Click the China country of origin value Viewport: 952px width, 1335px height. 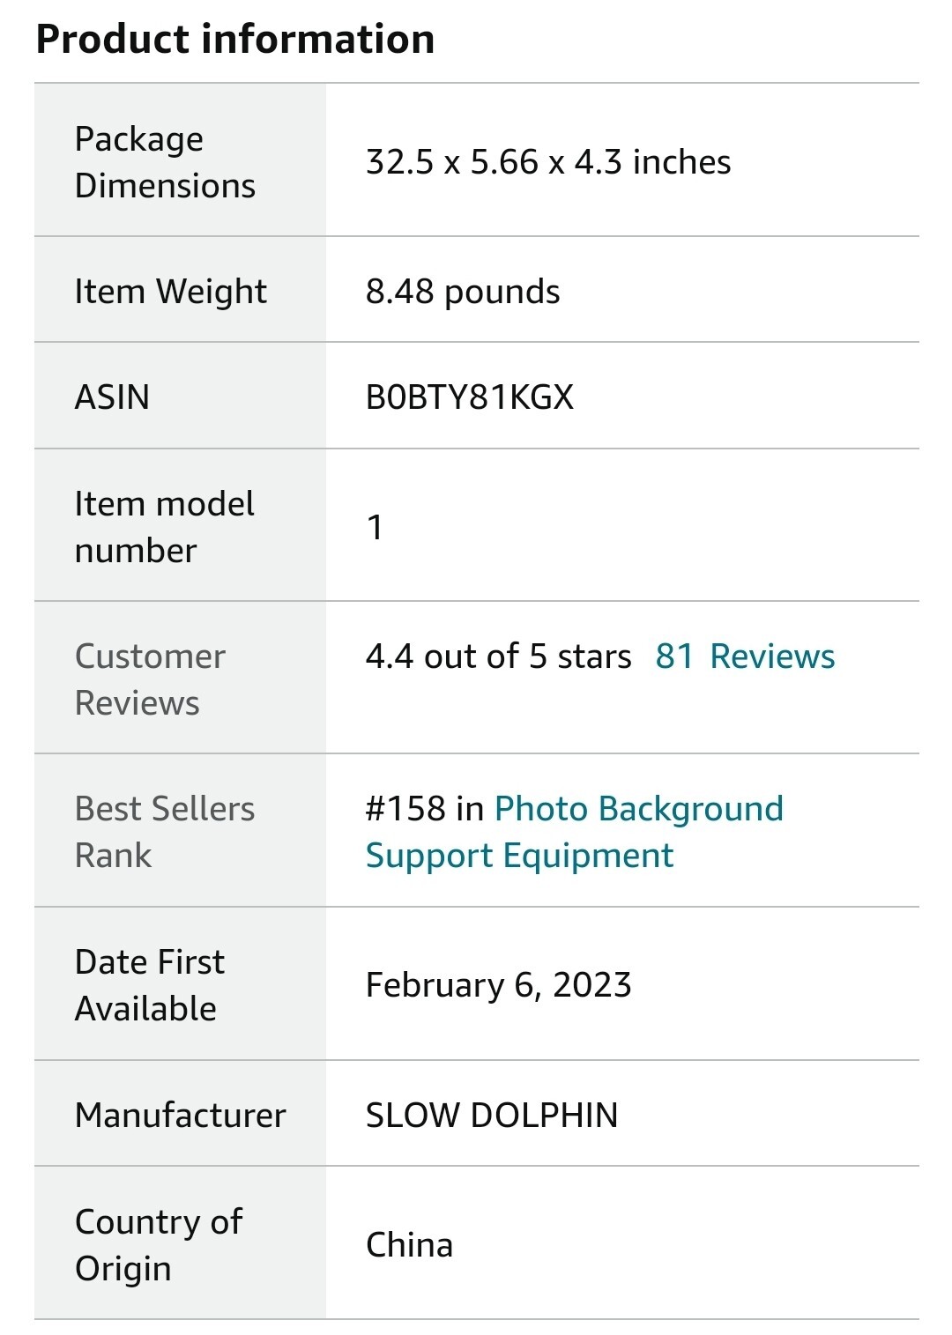click(x=409, y=1244)
